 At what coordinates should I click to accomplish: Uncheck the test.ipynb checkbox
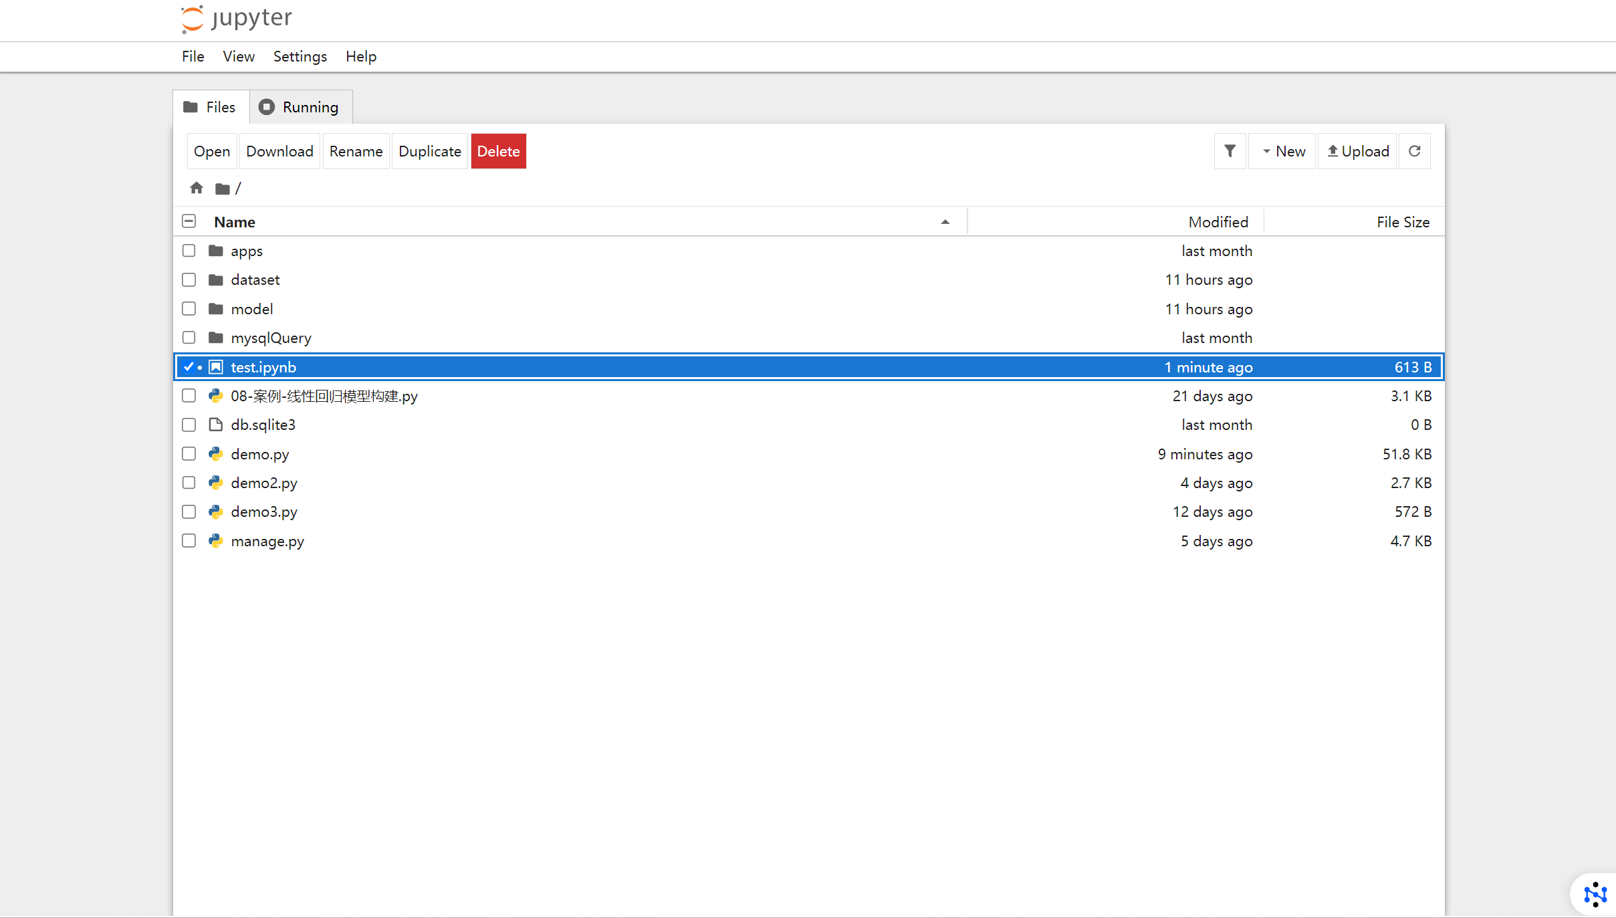point(189,367)
